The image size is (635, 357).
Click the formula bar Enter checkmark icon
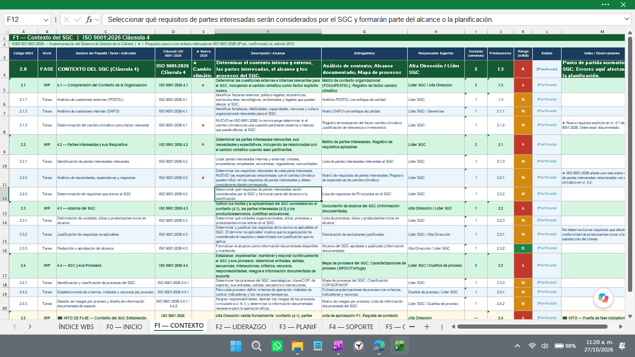click(x=78, y=20)
